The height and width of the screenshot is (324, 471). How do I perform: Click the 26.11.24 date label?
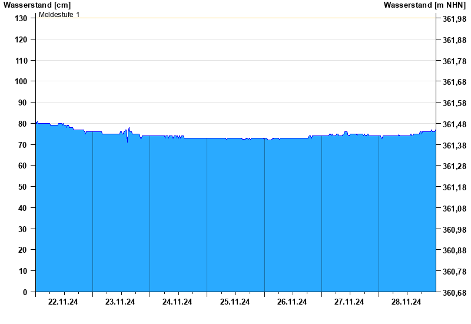(292, 302)
